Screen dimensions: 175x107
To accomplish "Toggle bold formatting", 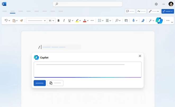I will (59, 20).
